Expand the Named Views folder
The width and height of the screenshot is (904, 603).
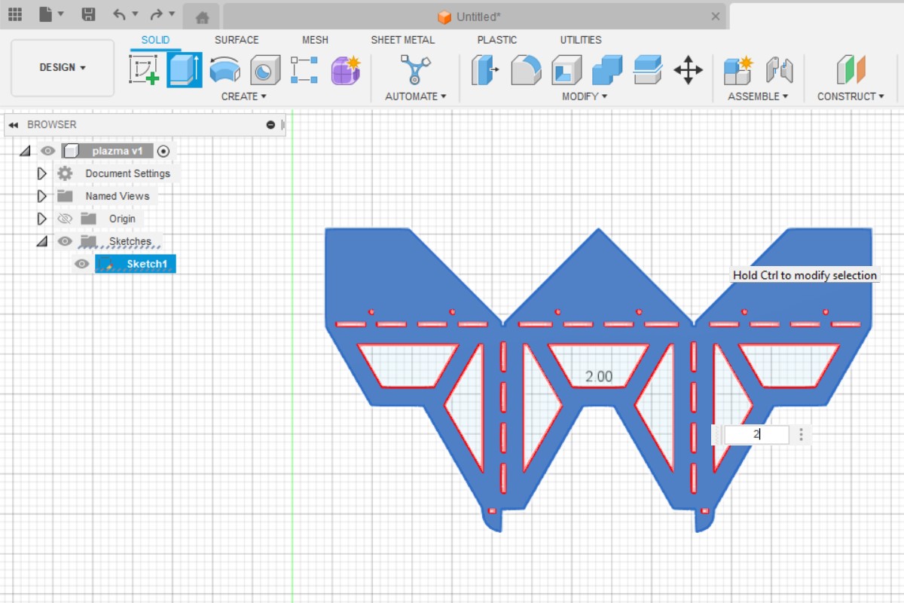point(42,197)
